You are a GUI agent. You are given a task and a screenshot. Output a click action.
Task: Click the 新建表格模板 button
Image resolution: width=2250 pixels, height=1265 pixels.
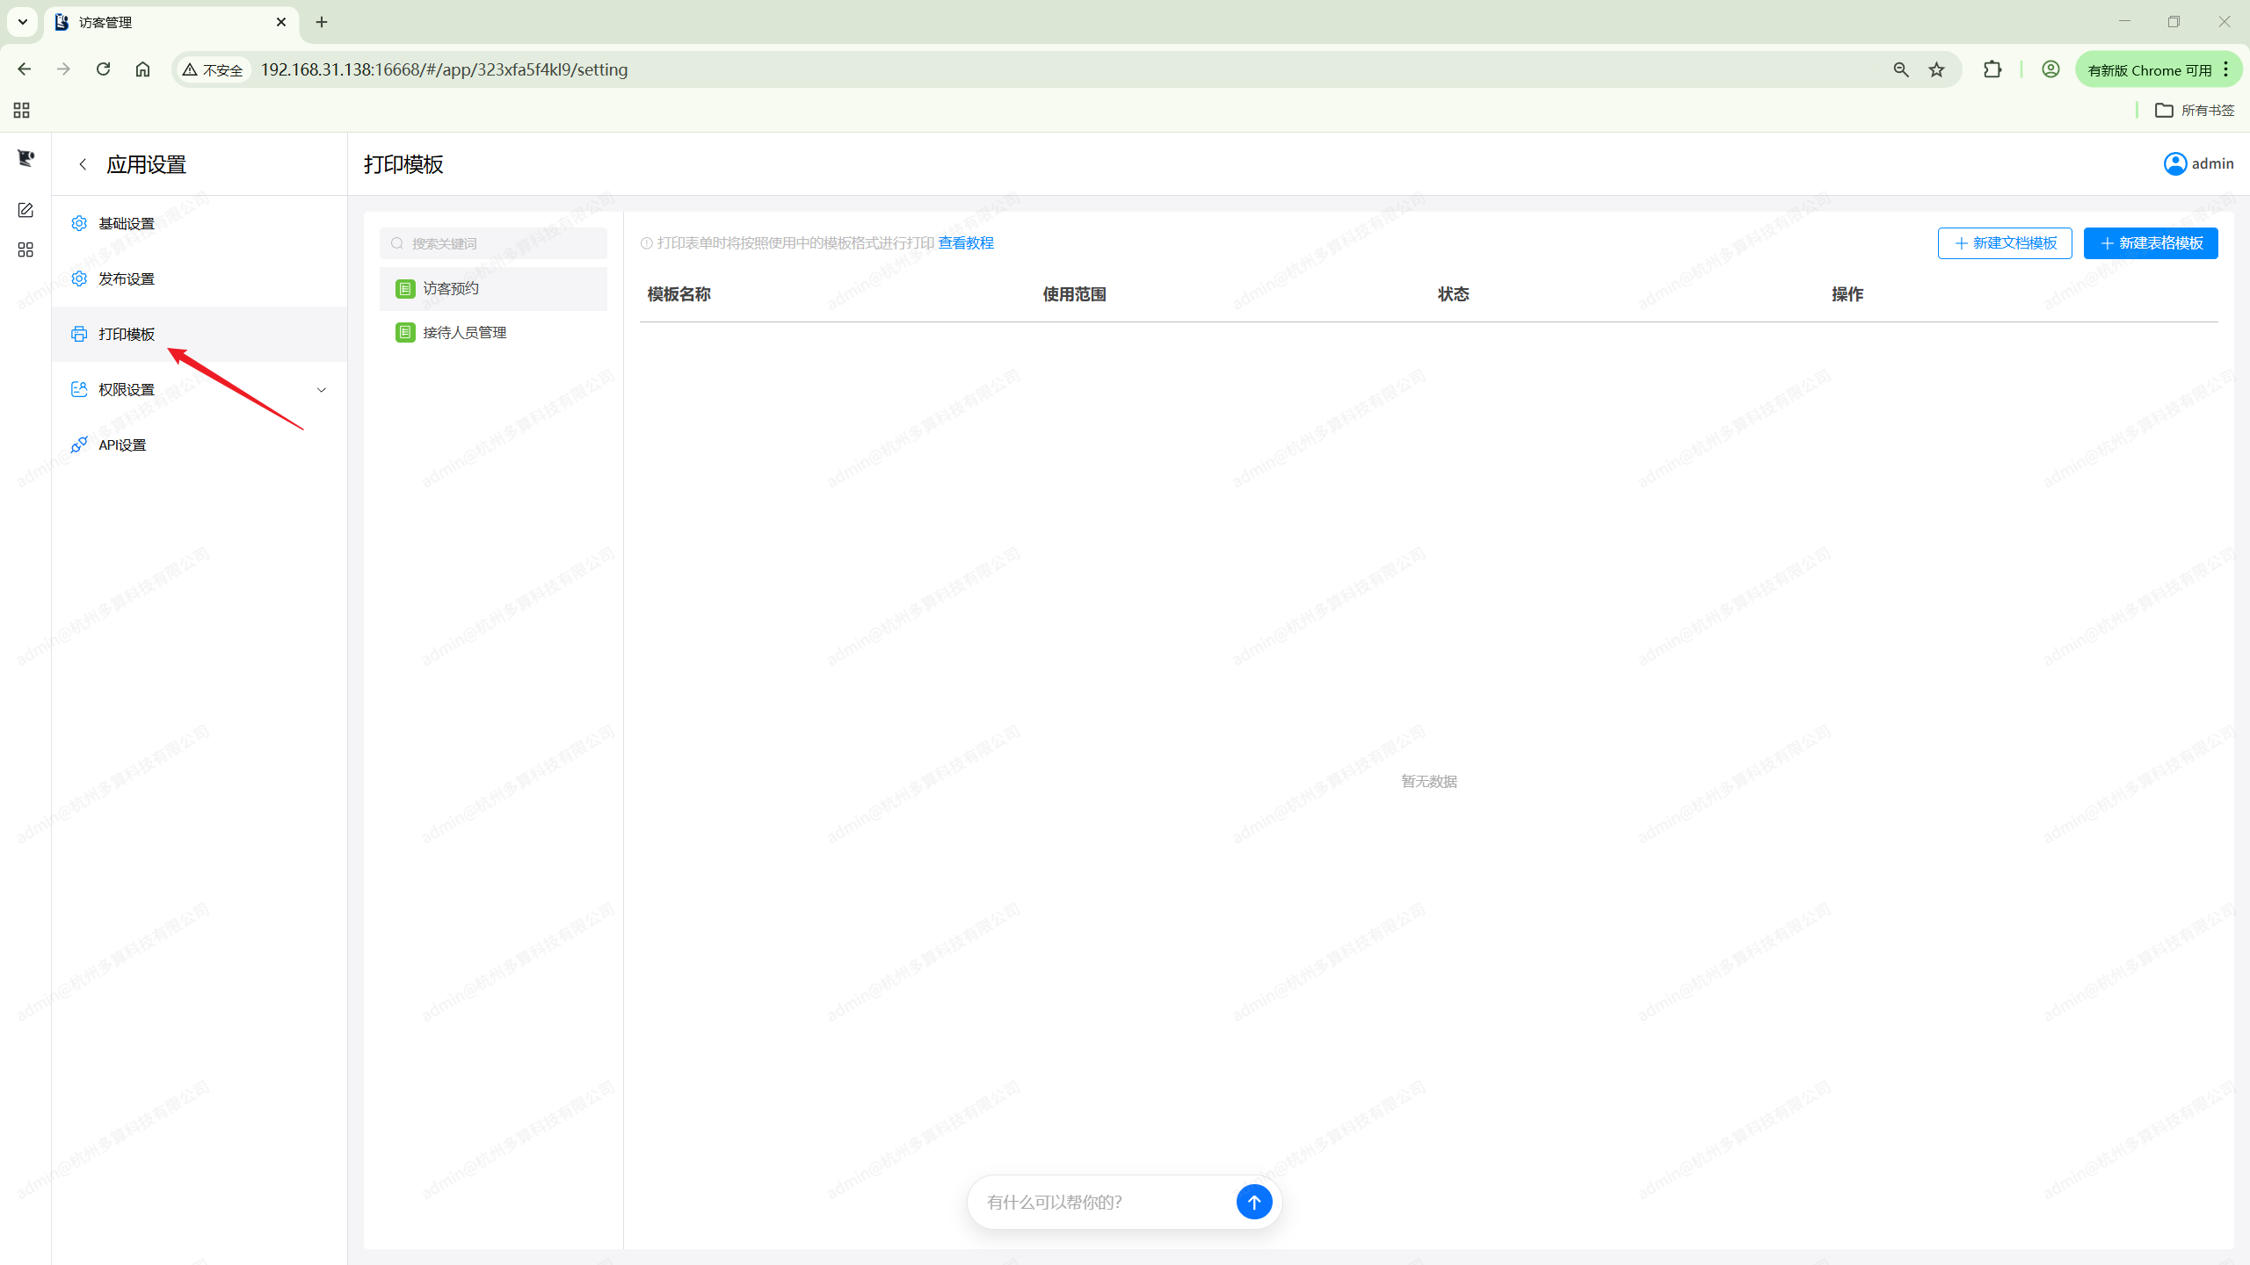tap(2150, 242)
